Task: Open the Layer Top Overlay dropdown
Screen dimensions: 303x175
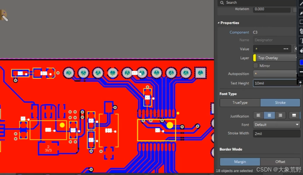Action: [x=275, y=58]
